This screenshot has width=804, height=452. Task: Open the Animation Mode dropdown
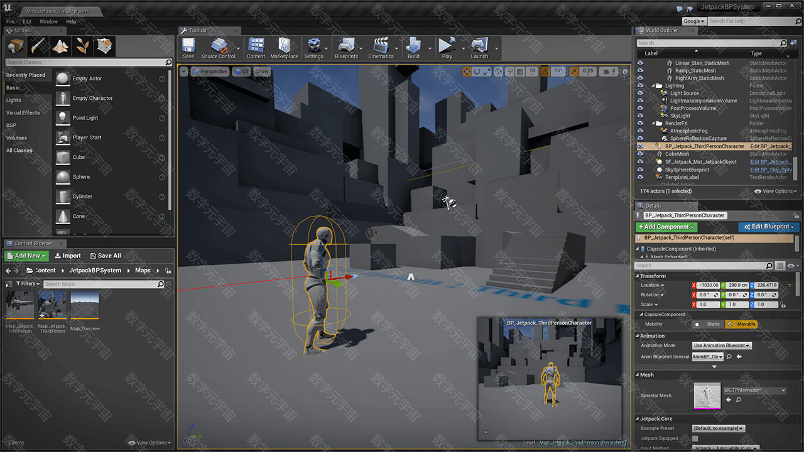[722, 345]
